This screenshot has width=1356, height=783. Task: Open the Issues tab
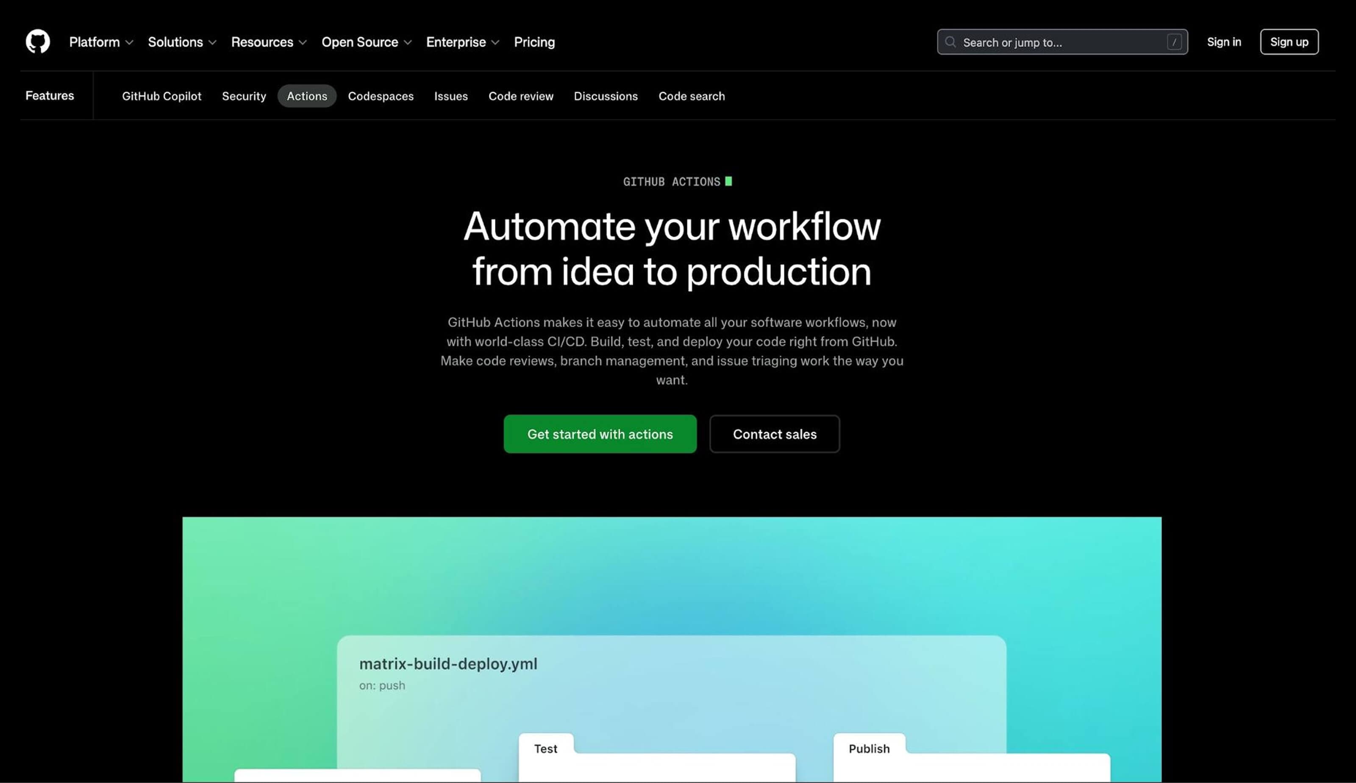(451, 96)
